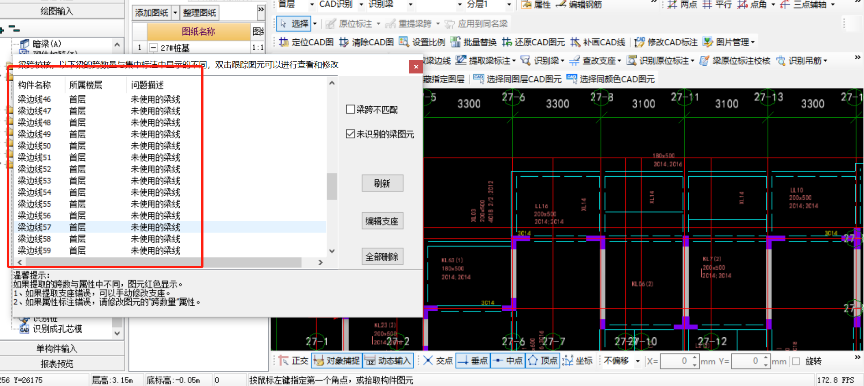Click the 编辑钢筋 icon

pyautogui.click(x=561, y=4)
